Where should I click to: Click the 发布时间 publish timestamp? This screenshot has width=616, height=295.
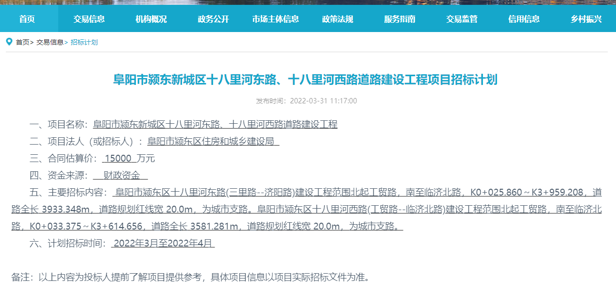(306, 101)
